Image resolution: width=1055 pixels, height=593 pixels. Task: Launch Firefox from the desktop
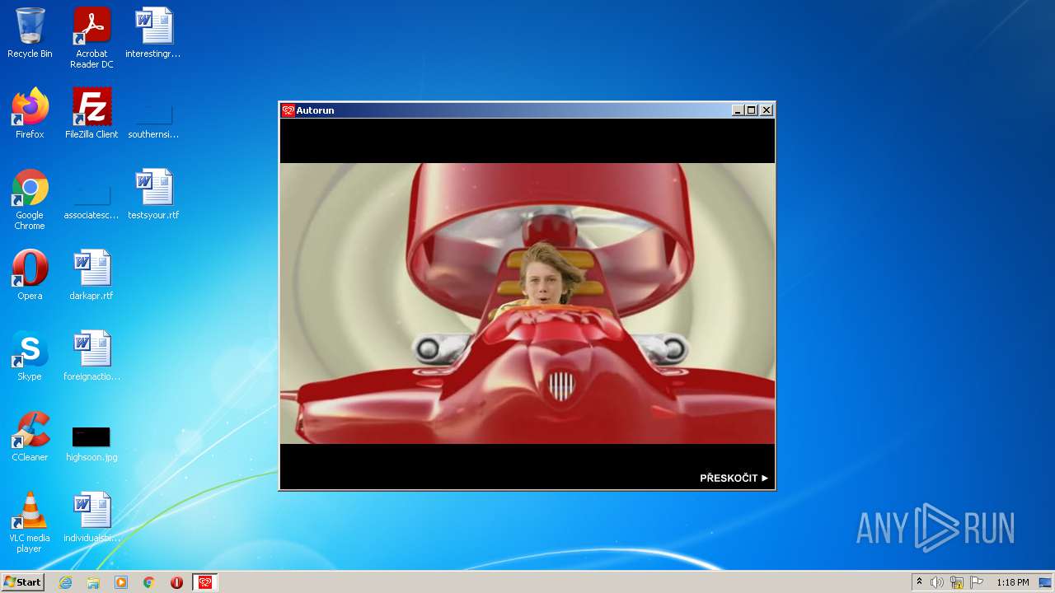(x=30, y=114)
